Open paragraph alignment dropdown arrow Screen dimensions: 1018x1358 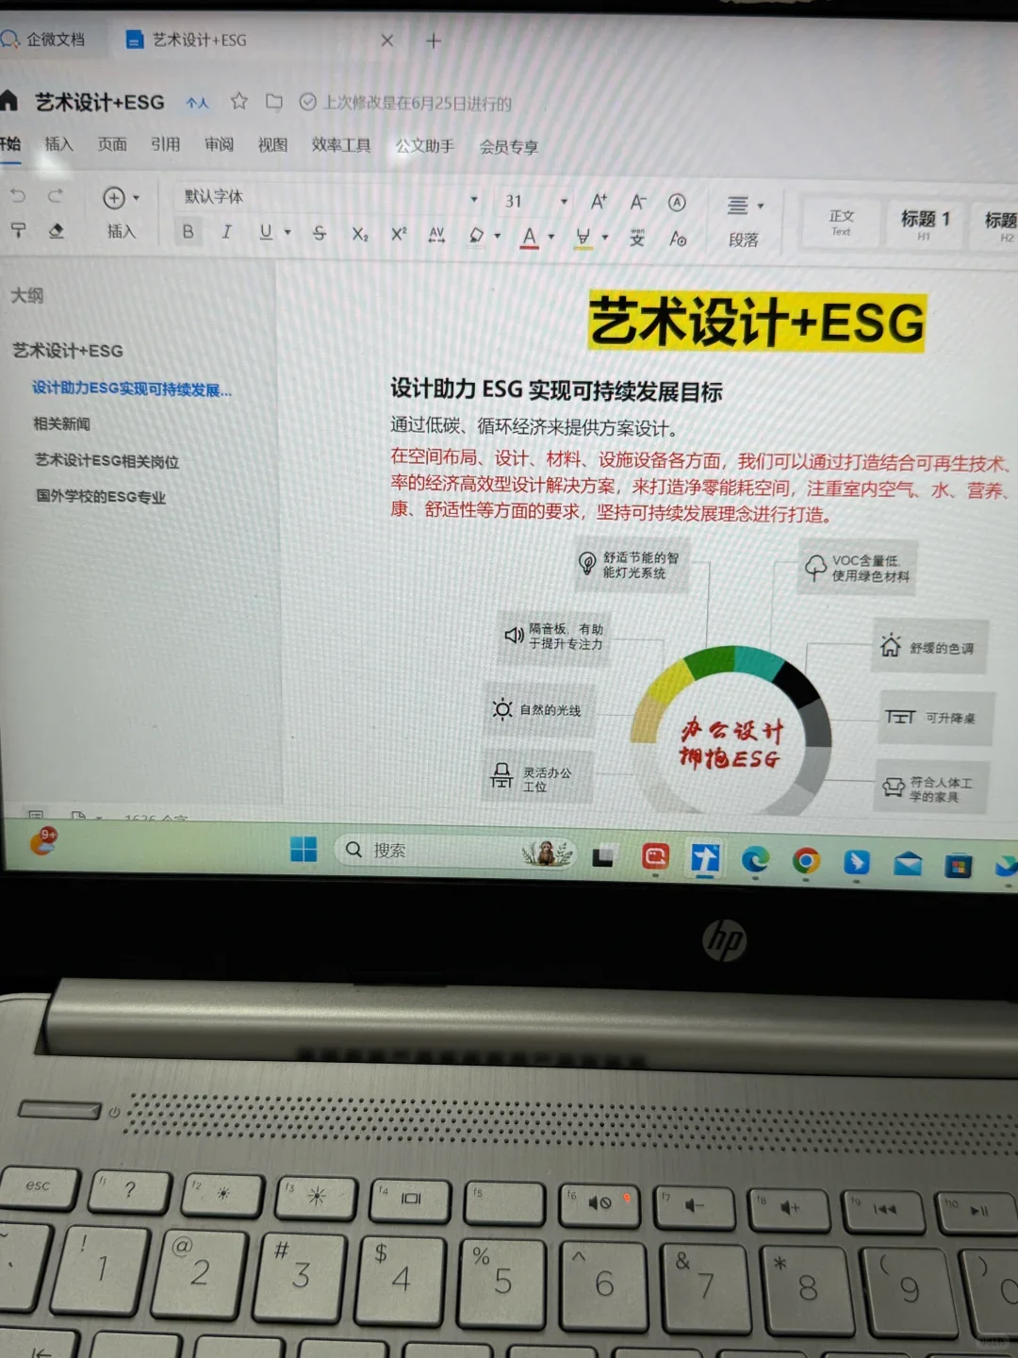click(761, 206)
